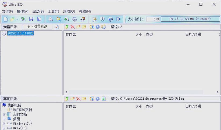The height and width of the screenshot is (130, 221).
Task: Sort local files by 文件名 column
Action: click(71, 106)
